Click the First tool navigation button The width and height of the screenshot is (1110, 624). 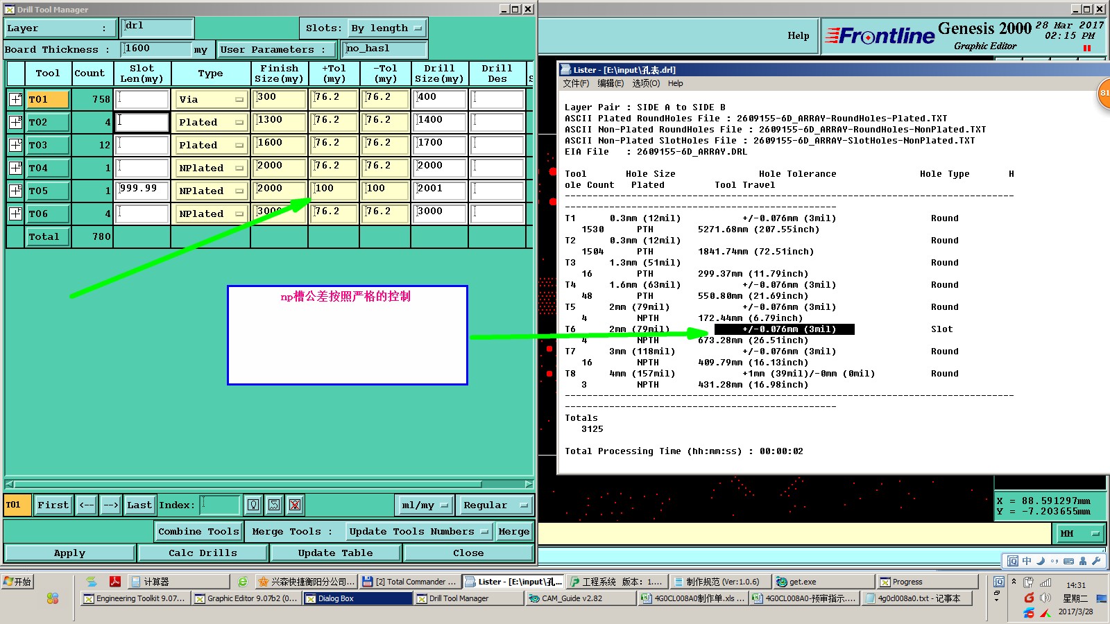coord(53,505)
